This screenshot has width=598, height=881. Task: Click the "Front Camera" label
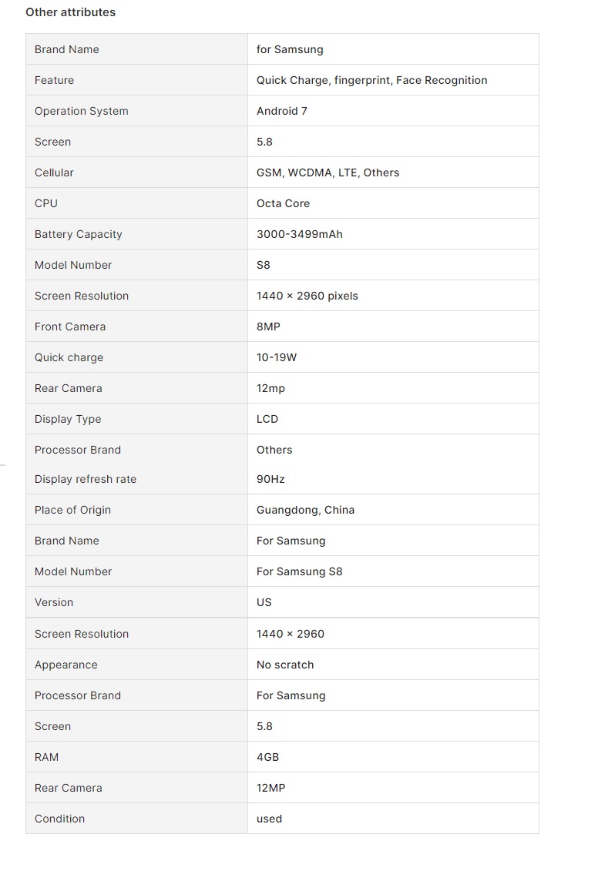coord(70,327)
